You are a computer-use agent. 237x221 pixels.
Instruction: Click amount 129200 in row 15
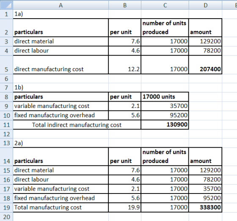click(x=205, y=170)
